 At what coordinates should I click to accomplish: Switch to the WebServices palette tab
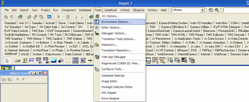166,54
